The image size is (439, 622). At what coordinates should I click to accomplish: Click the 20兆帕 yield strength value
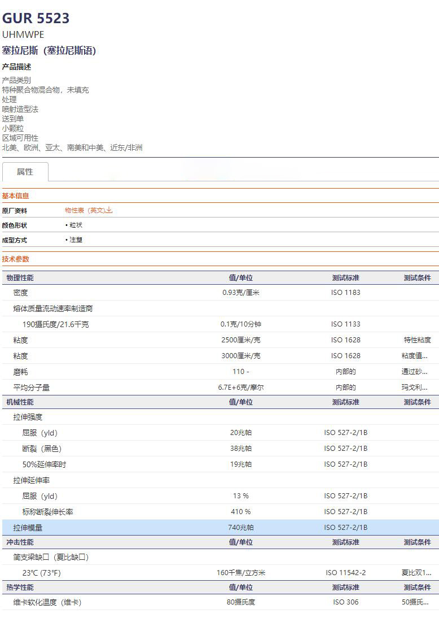[x=241, y=433]
